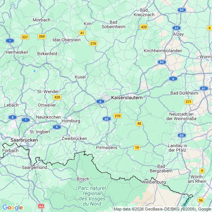212x212 pixels.
Task: Select the Kaiserslautern city label
Action: tap(127, 98)
